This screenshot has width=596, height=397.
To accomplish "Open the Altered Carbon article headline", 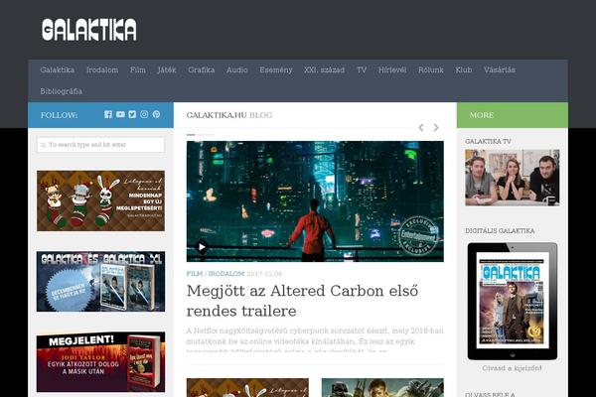I will click(x=302, y=301).
